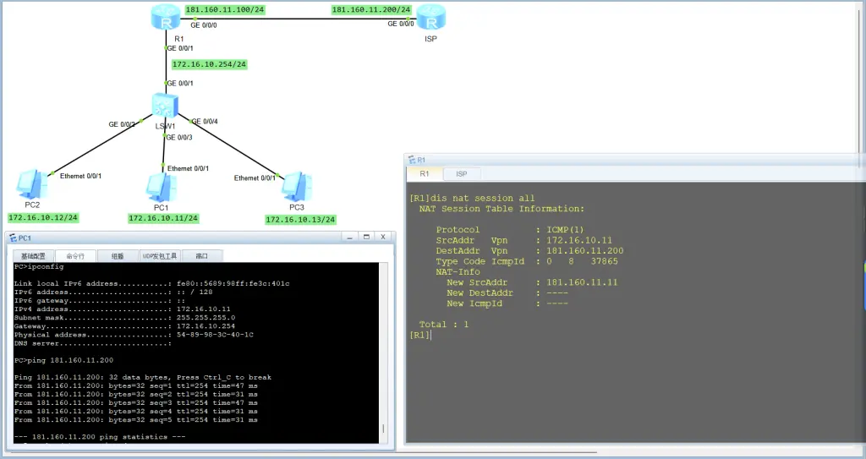Select the LSW1 switch icon

click(164, 106)
